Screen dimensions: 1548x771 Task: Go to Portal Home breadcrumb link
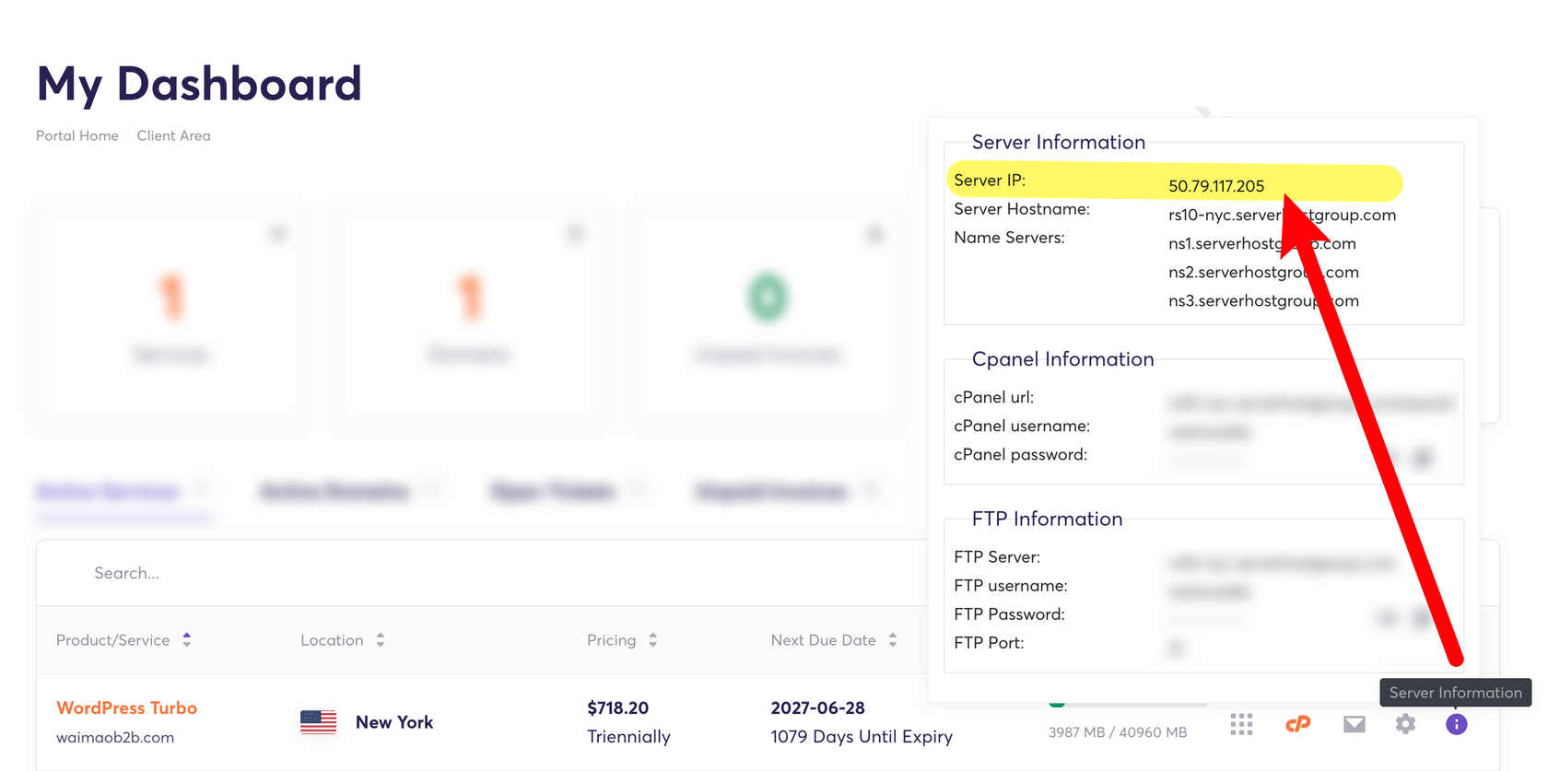[x=77, y=135]
